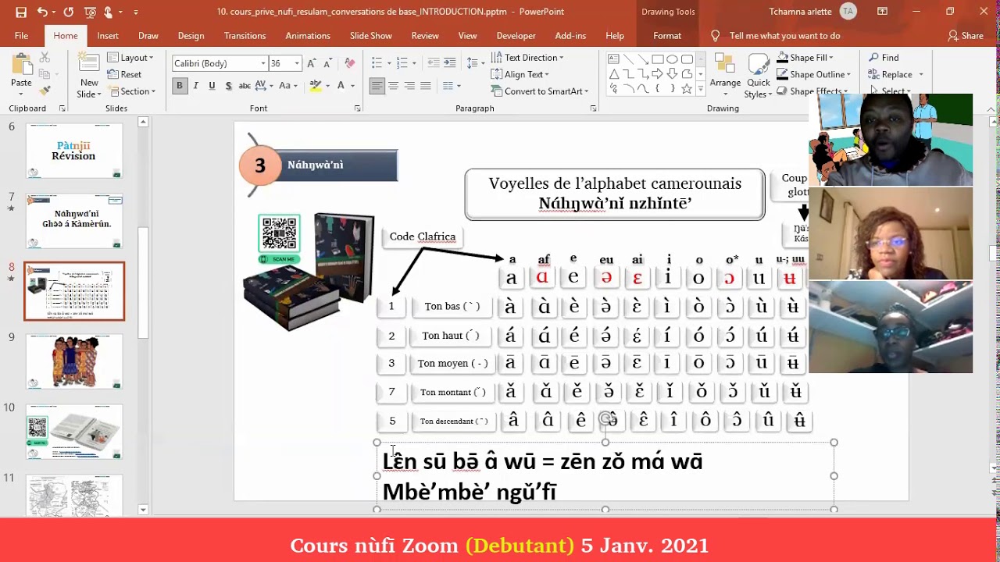Image resolution: width=1000 pixels, height=562 pixels.
Task: Click the Cut scissors icon
Action: (45, 58)
